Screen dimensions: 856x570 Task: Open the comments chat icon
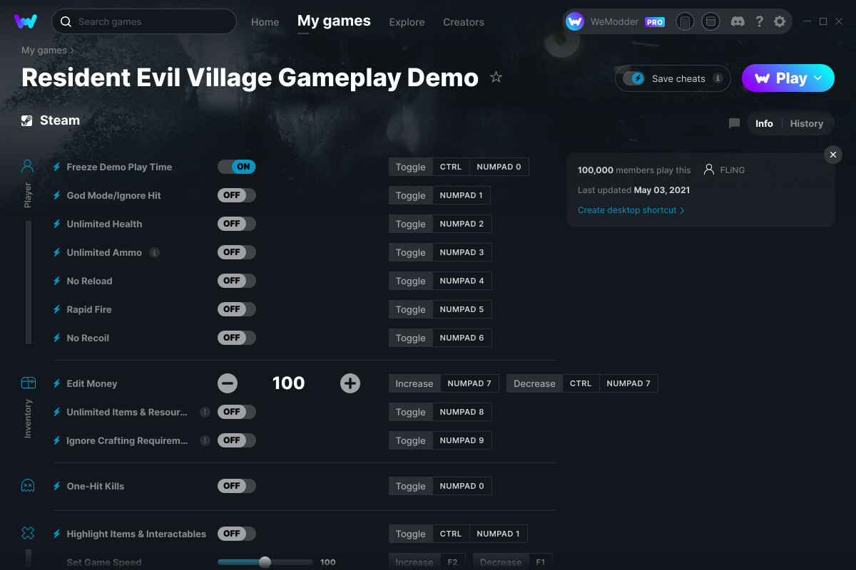point(734,123)
